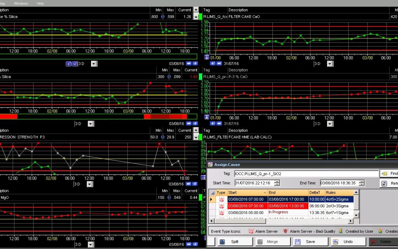398x249 pixels.
Task: Click the next arrow icon under the MgO chart
Action: point(195,244)
